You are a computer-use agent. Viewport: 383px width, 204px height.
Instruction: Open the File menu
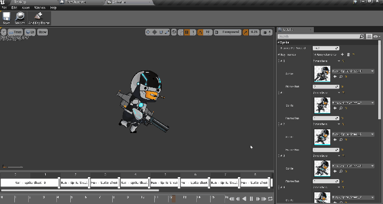pyautogui.click(x=4, y=8)
